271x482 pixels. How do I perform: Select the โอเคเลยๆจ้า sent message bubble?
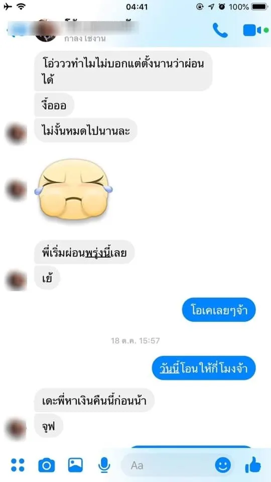pos(219,310)
